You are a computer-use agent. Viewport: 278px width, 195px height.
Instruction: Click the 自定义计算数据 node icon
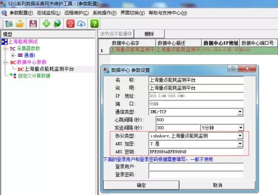point(13,76)
